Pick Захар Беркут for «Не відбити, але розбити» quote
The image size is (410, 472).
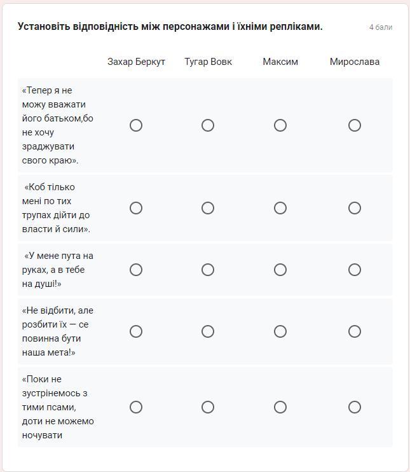pos(136,331)
